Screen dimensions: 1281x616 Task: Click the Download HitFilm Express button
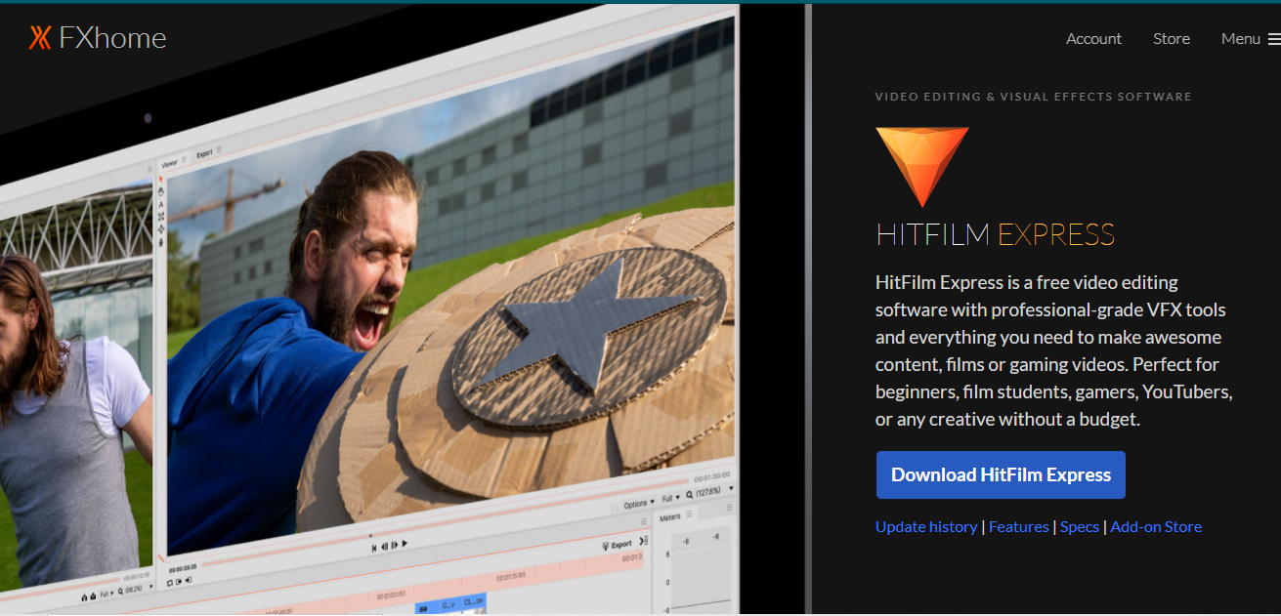[x=1000, y=474]
